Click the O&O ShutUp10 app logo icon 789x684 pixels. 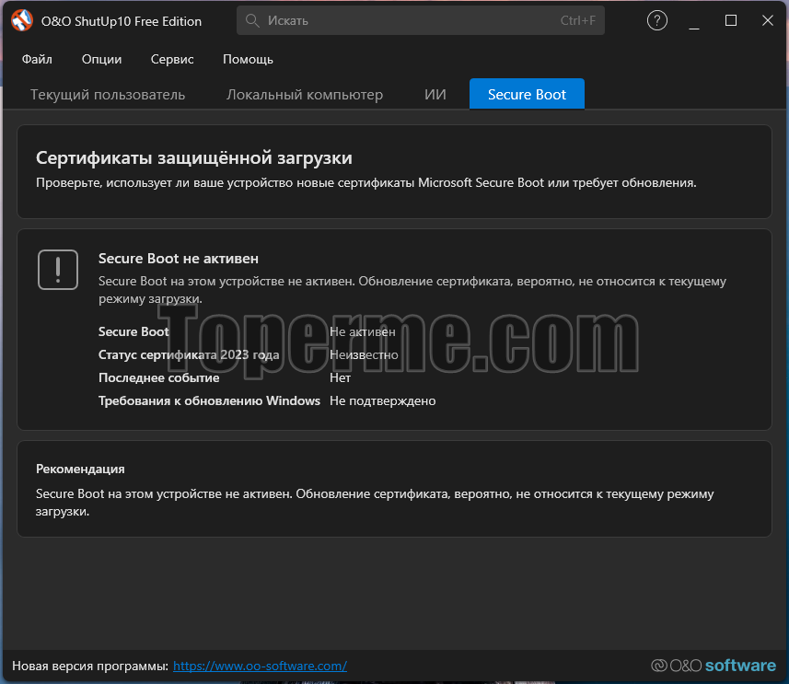pos(22,20)
